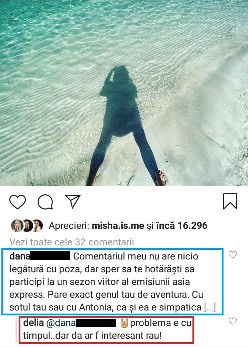Open 'Vezi toate cele 32 comentarii'

[x=72, y=242]
